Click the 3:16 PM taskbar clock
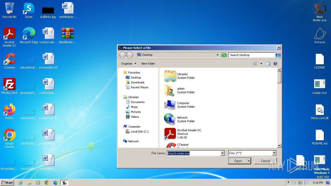The image size is (331, 186). [318, 183]
